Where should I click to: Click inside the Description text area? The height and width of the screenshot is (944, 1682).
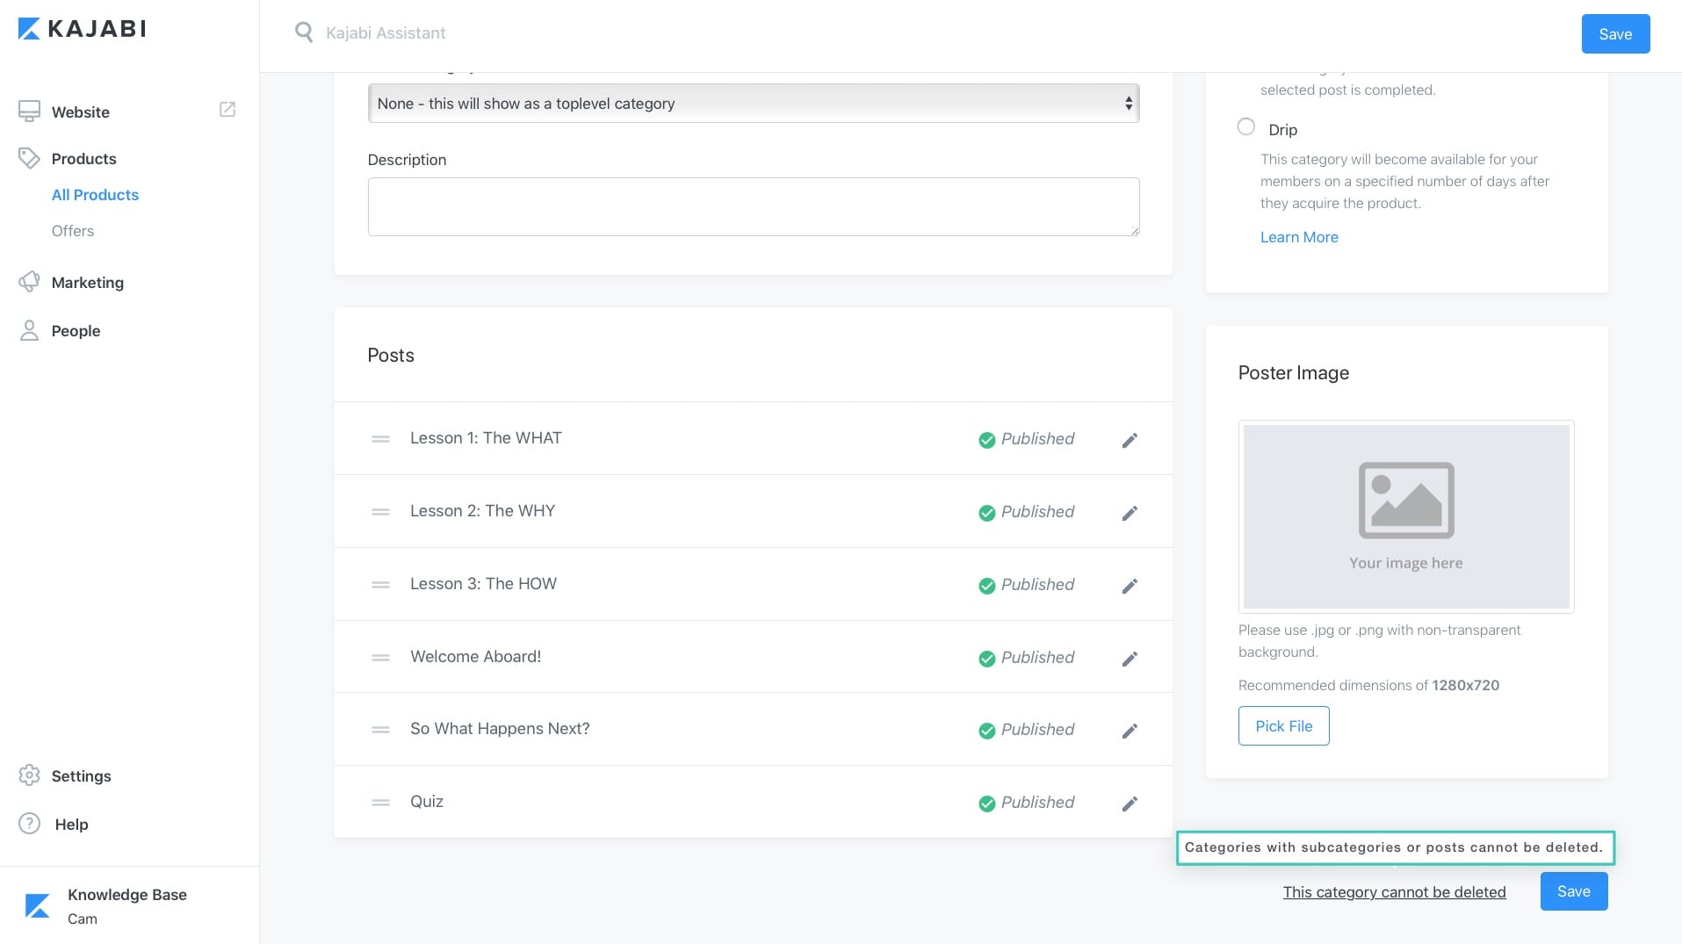tap(753, 207)
